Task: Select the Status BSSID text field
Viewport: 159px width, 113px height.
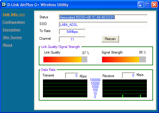Action: pyautogui.click(x=103, y=17)
